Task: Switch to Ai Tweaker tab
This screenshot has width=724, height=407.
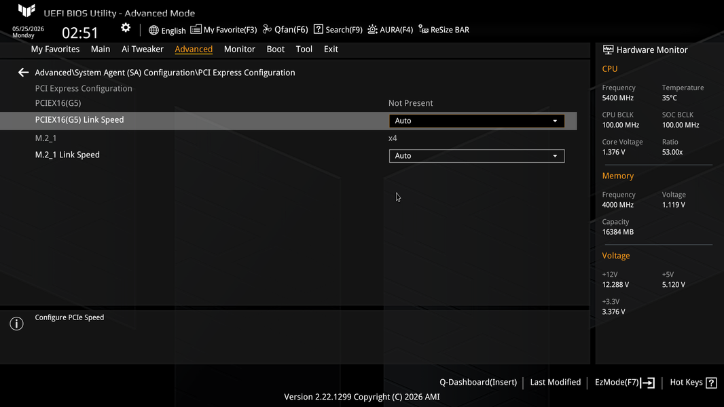Action: click(142, 49)
